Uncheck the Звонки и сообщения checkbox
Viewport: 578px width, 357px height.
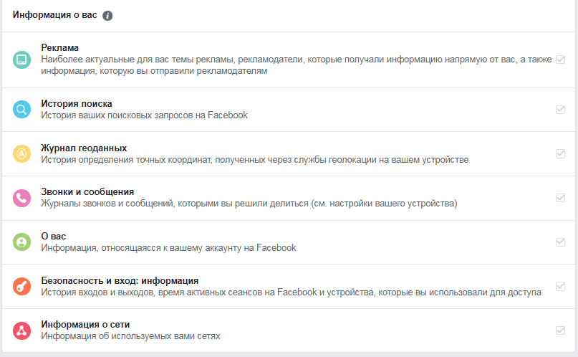pos(560,198)
